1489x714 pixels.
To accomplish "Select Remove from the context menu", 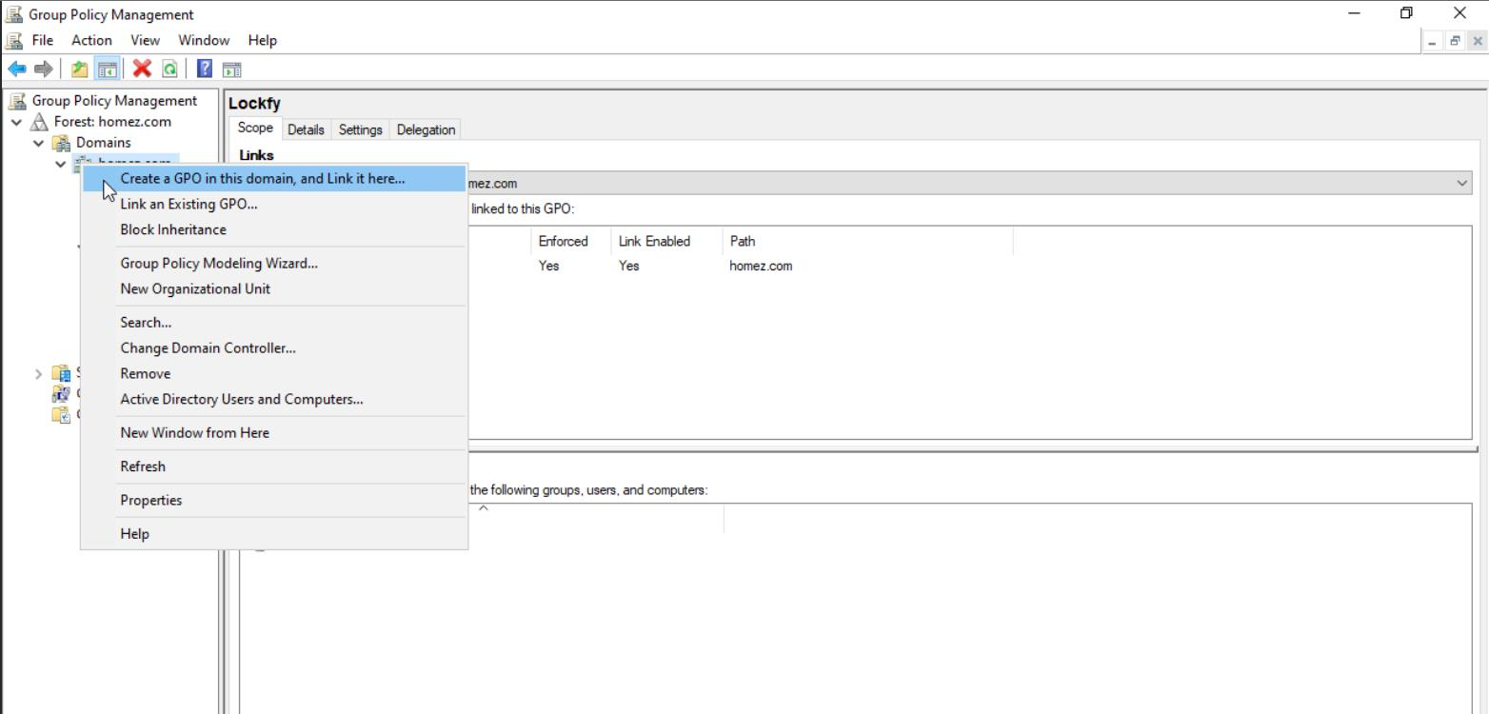I will [x=274, y=373].
